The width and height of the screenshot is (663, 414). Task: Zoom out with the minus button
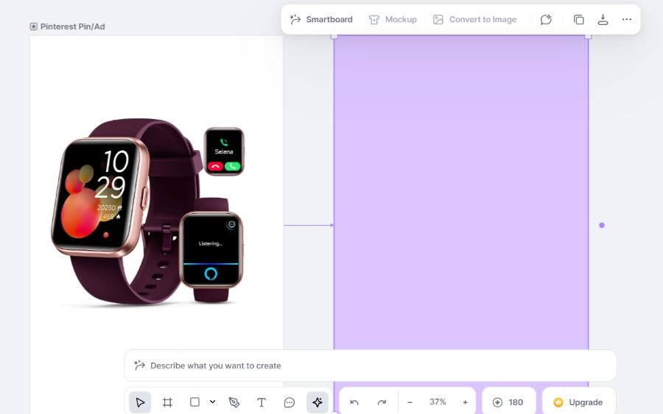410,402
